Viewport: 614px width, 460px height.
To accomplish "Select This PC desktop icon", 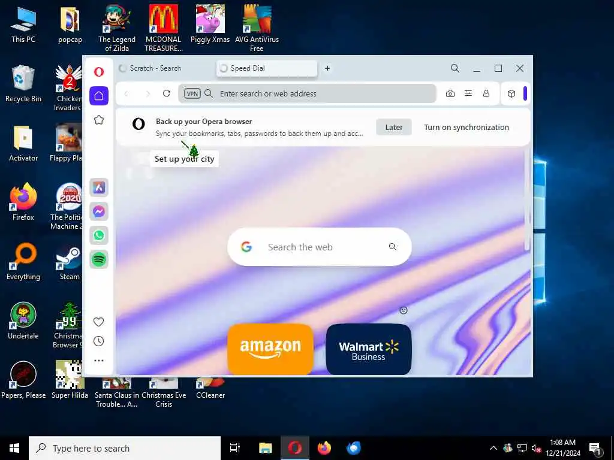I will (x=23, y=25).
